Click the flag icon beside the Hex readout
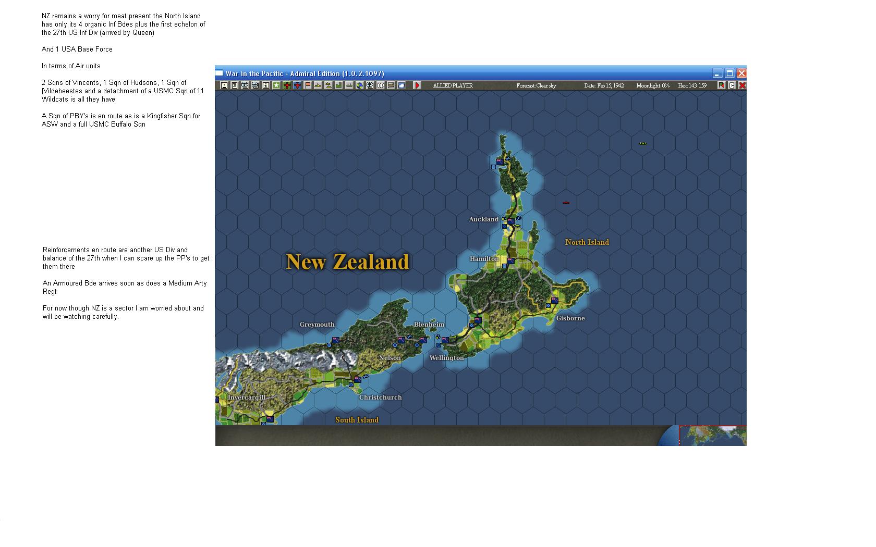876x547 pixels. tap(721, 85)
